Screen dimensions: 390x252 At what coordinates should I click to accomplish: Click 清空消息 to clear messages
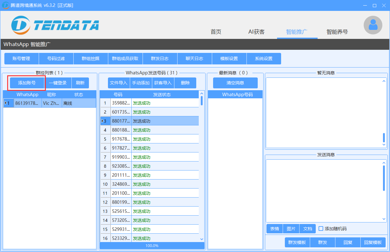point(235,83)
